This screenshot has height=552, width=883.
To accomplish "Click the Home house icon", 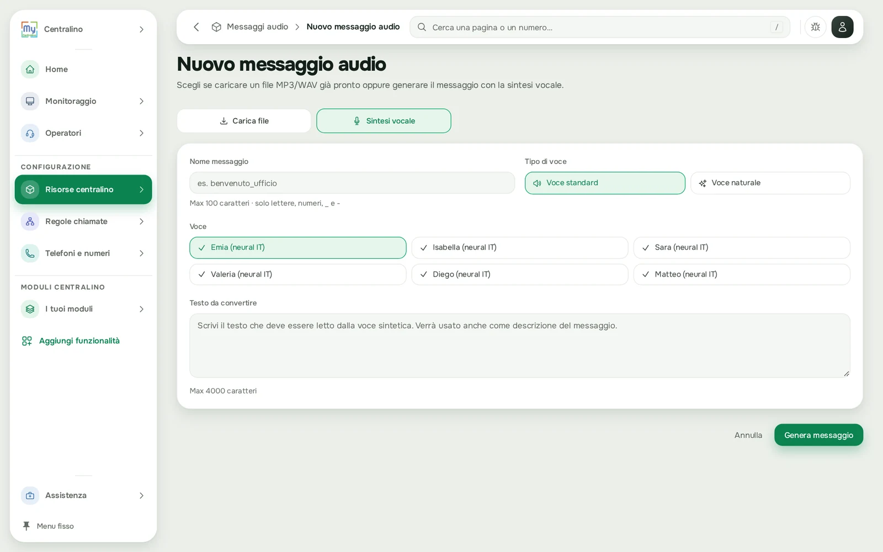I will 30,69.
